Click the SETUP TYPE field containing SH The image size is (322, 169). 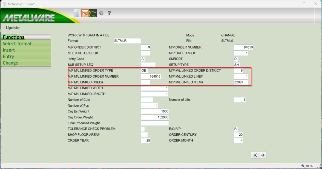coord(237,65)
